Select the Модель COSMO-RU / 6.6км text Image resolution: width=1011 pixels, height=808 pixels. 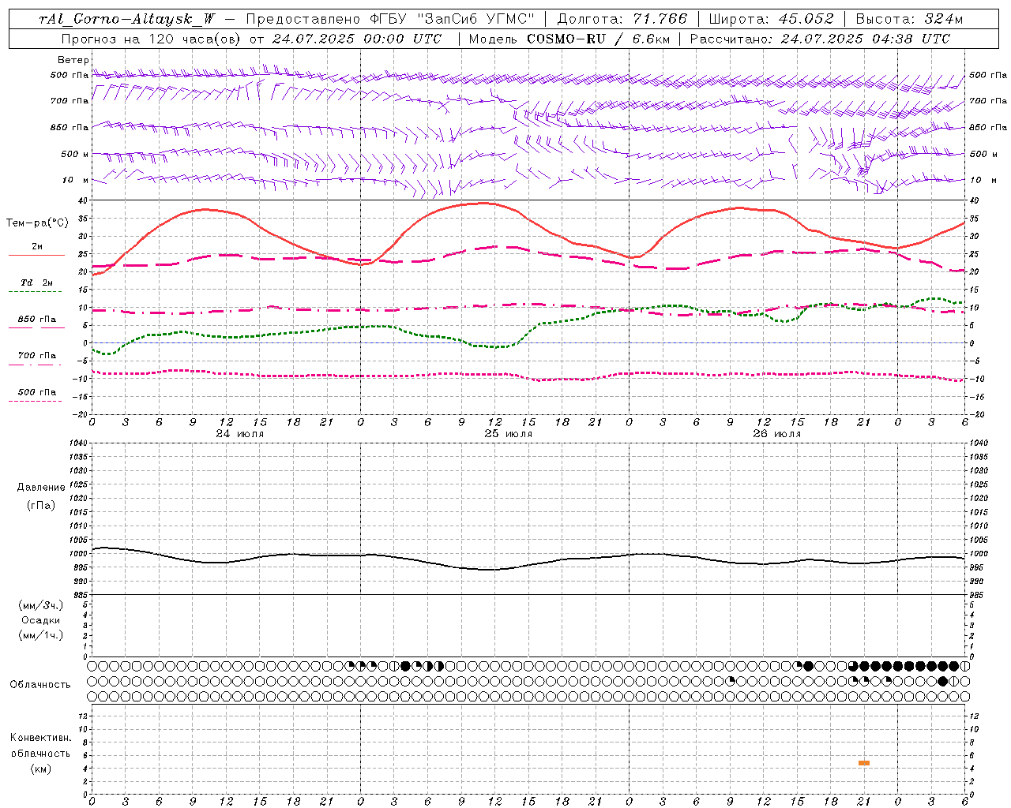pos(569,39)
